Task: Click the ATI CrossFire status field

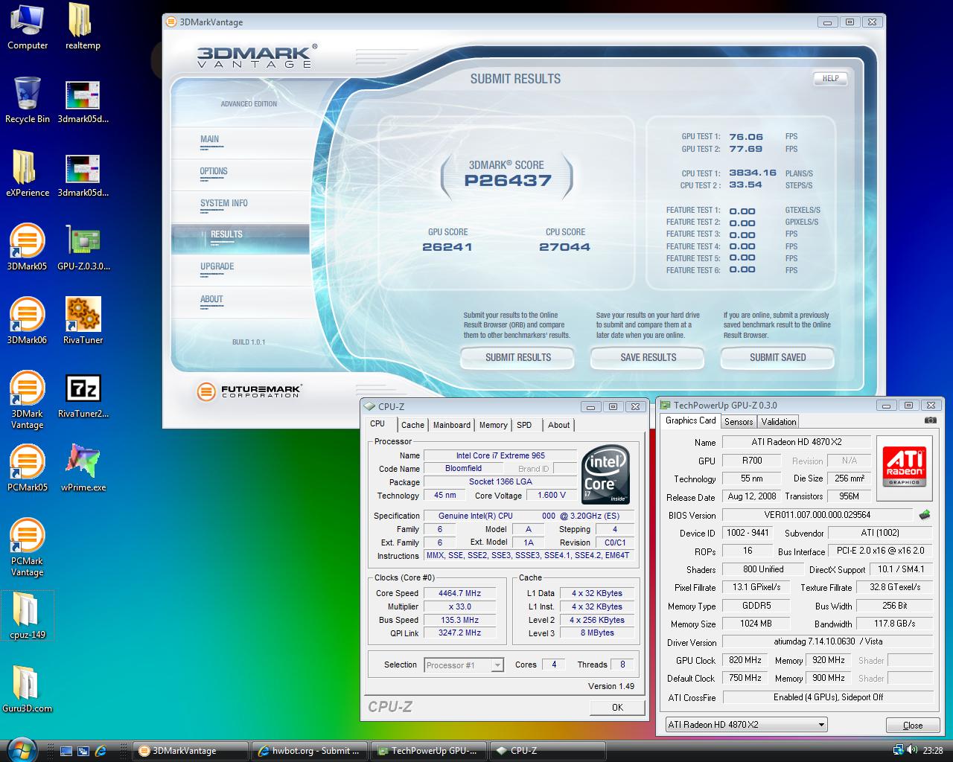Action: [x=828, y=697]
